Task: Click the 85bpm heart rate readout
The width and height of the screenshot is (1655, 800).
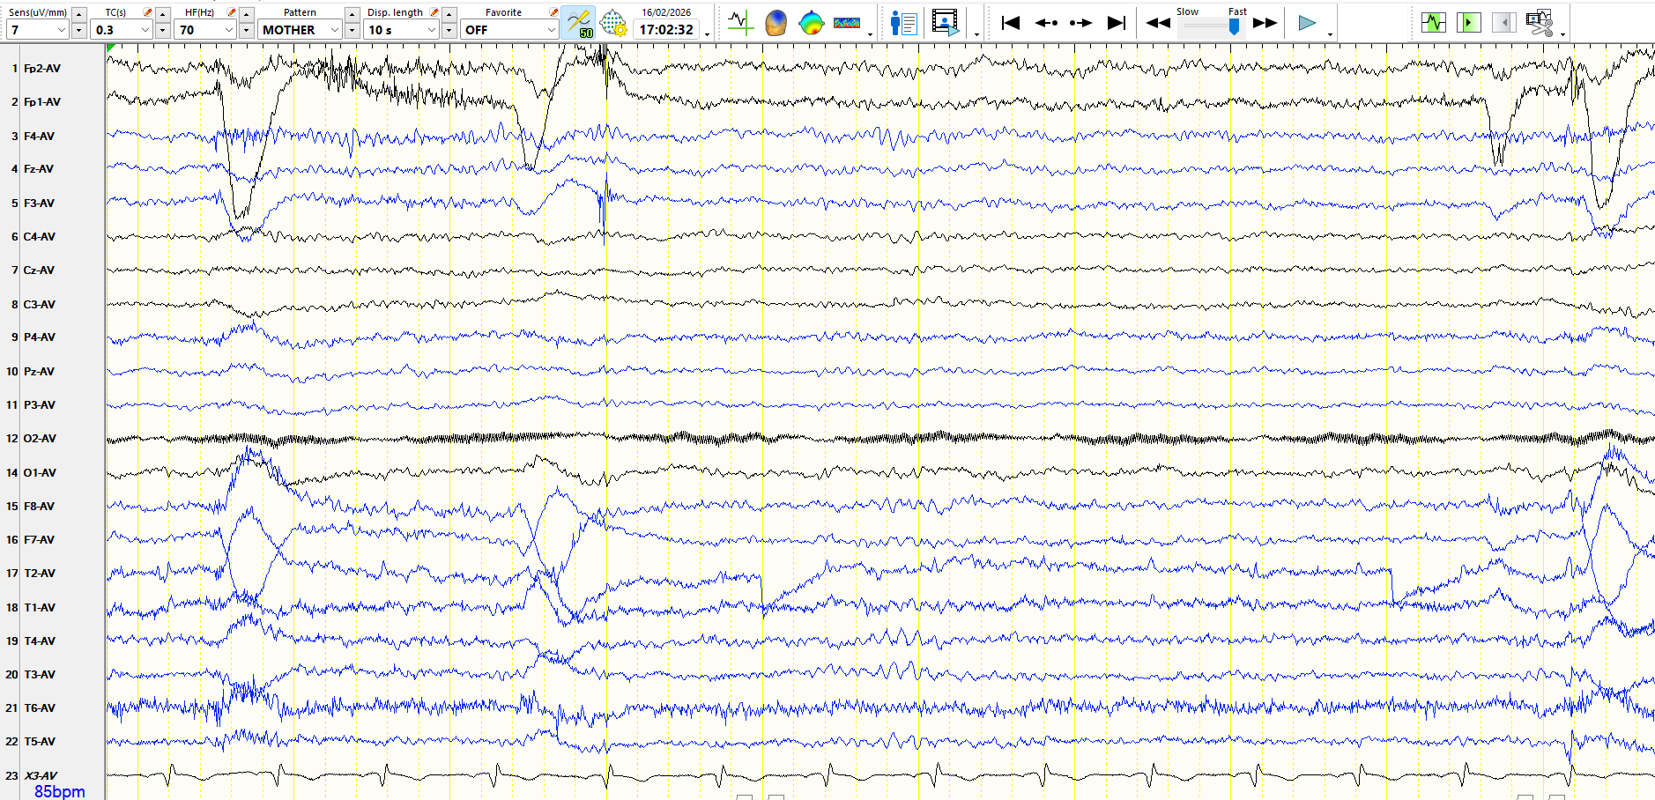Action: (60, 792)
